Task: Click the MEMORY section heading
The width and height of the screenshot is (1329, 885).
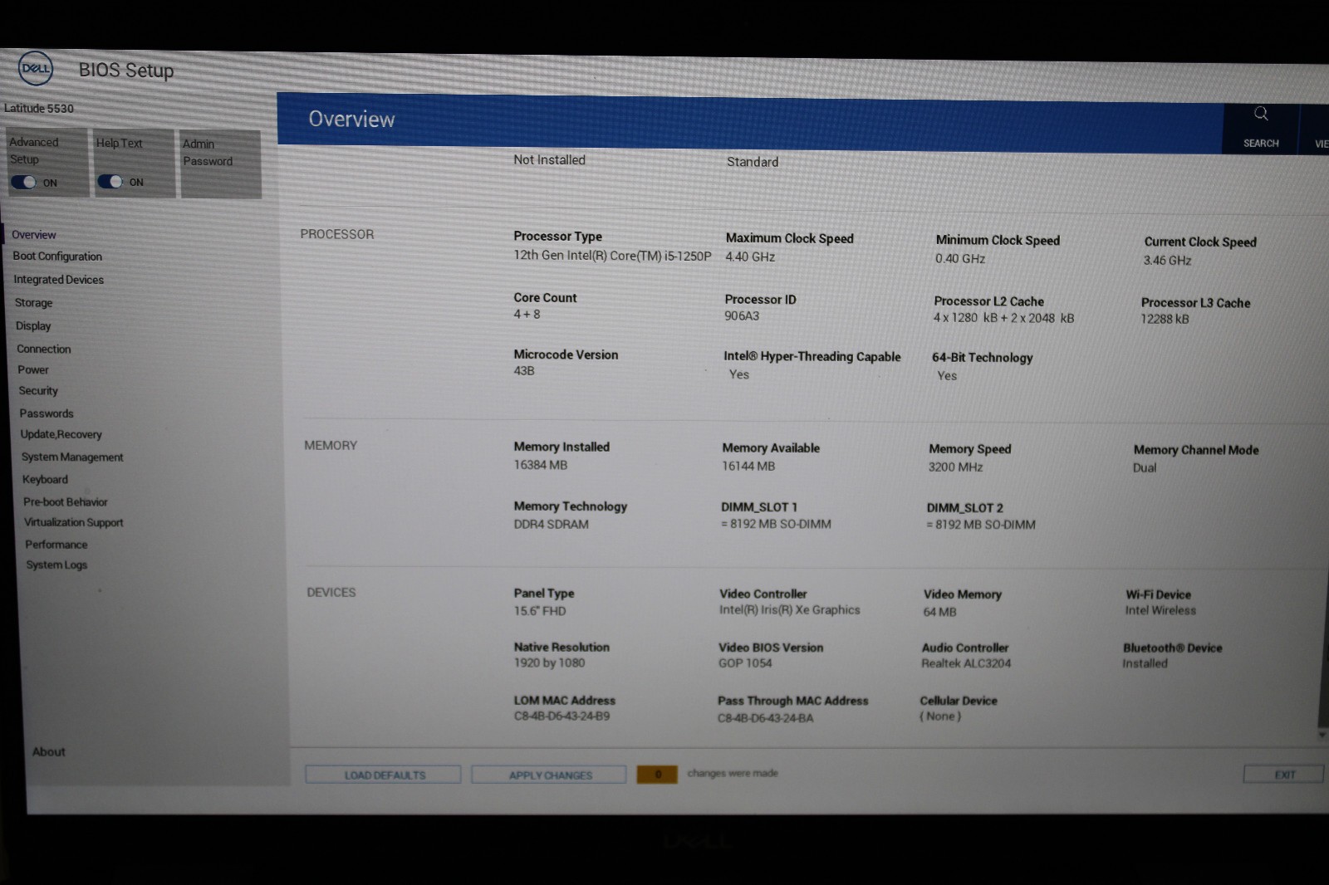Action: [x=330, y=446]
